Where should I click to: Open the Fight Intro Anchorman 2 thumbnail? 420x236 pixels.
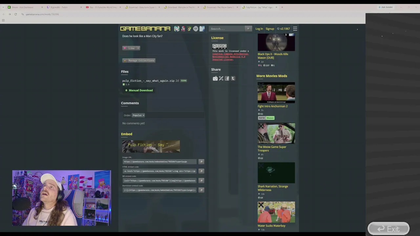click(x=276, y=93)
